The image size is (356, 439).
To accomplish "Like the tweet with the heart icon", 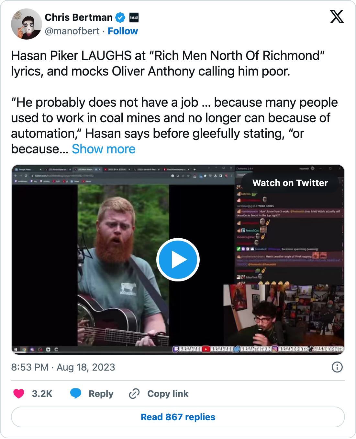I will pos(19,394).
